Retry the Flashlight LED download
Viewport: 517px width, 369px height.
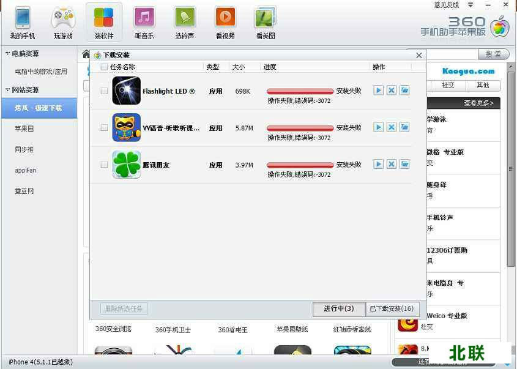[379, 91]
